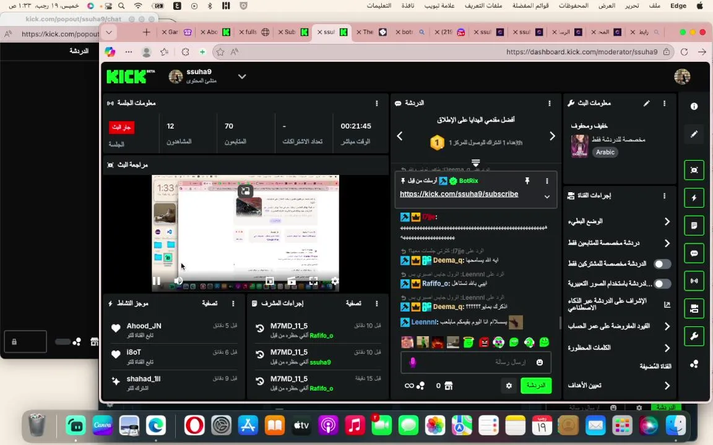Expand ssuha9 channel dropdown chevron

242,77
